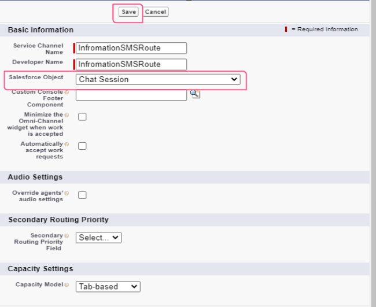Focus the Service Channel Name text field
376x307 pixels.
[131, 48]
